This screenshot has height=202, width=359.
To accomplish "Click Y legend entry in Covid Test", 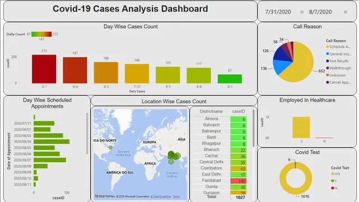I will point(334,181).
